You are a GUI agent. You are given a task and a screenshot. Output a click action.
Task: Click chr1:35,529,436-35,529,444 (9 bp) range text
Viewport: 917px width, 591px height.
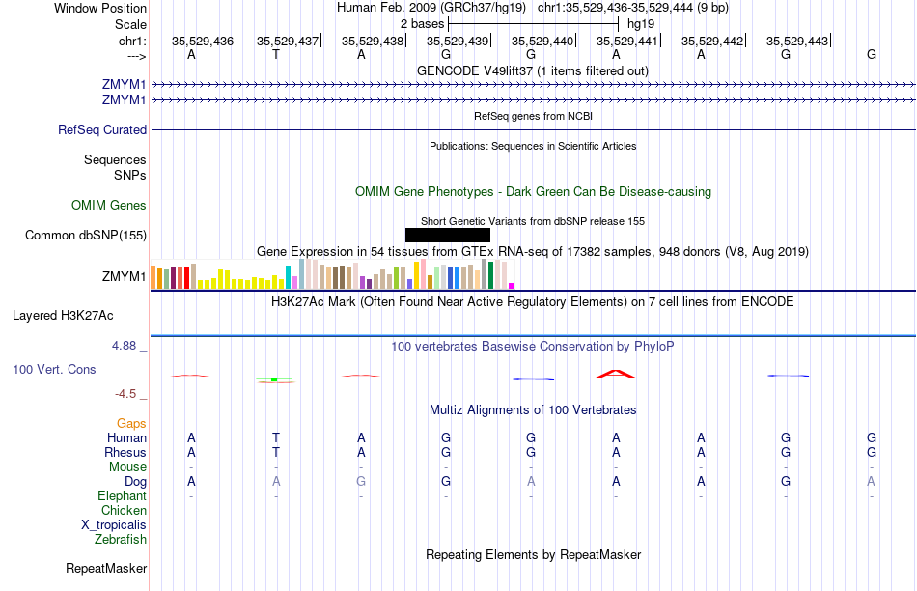click(x=633, y=8)
